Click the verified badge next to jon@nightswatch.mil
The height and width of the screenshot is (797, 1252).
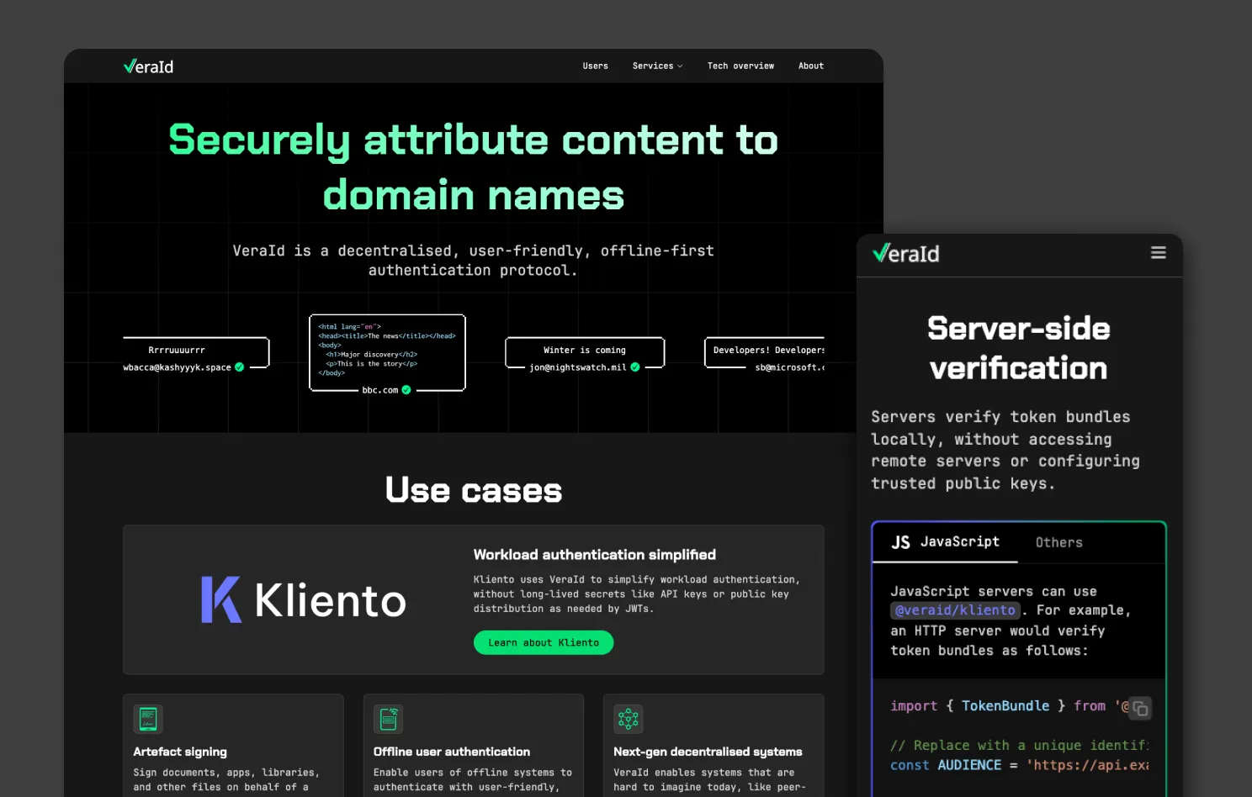pyautogui.click(x=635, y=367)
